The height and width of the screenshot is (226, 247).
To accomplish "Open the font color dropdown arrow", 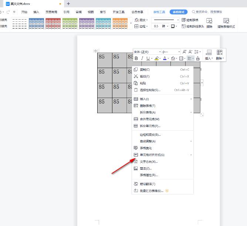I will (x=168, y=59).
